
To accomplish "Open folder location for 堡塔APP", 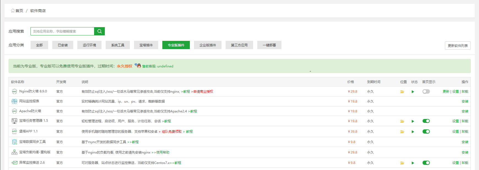I will [x=402, y=132].
